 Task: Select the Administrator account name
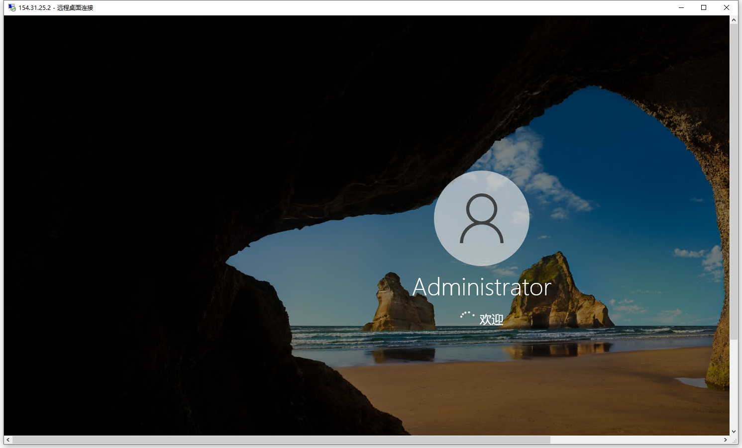[482, 286]
